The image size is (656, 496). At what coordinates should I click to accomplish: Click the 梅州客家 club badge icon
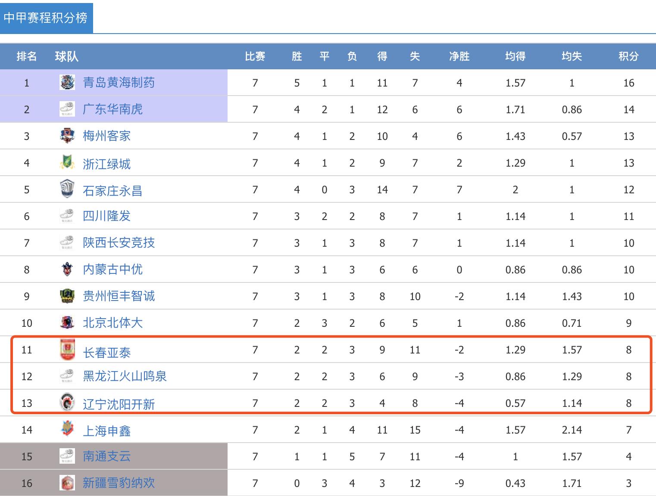pos(67,136)
